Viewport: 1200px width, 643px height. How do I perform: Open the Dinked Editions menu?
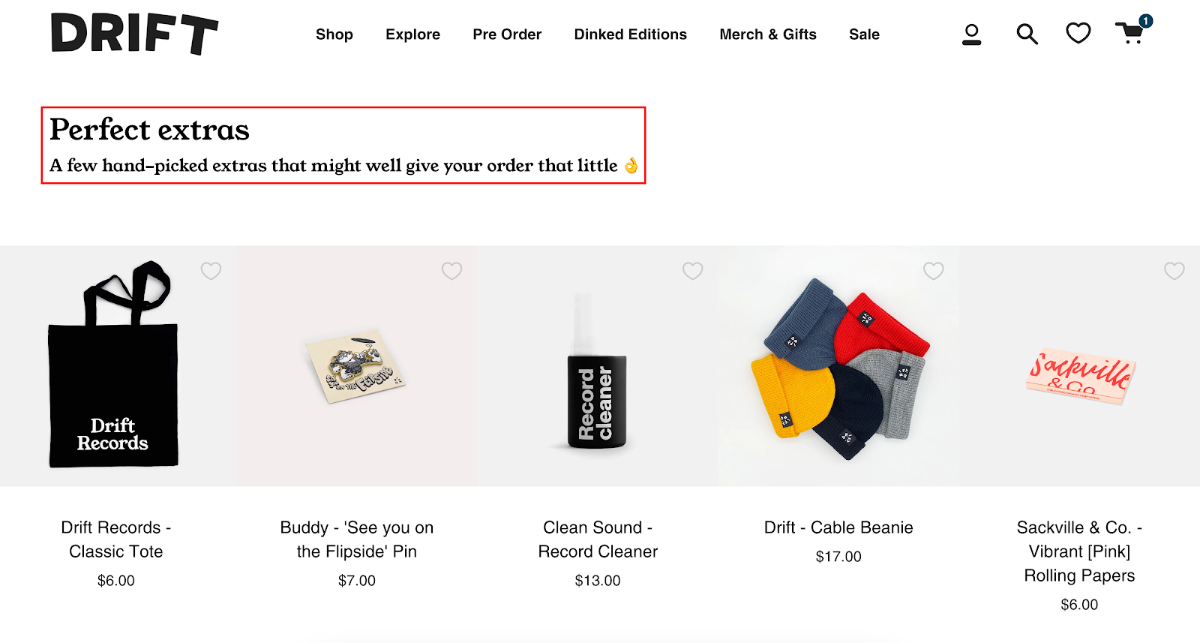tap(630, 34)
